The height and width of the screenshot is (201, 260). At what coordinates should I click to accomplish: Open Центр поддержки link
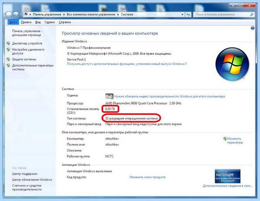pos(25,174)
